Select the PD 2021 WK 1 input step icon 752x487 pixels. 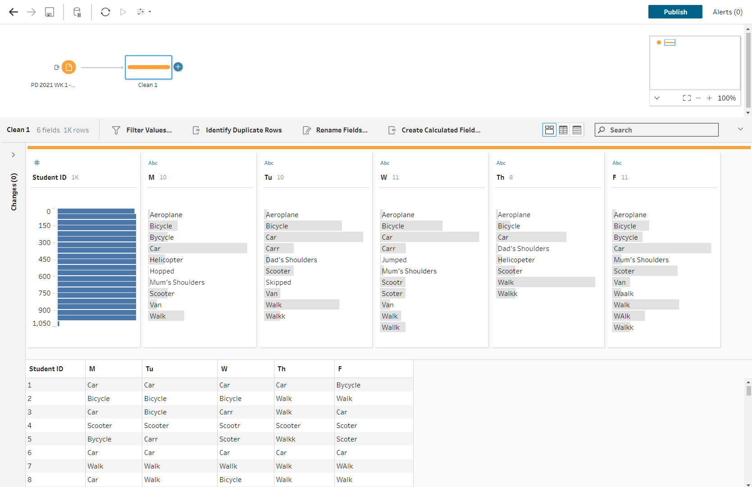pyautogui.click(x=68, y=68)
